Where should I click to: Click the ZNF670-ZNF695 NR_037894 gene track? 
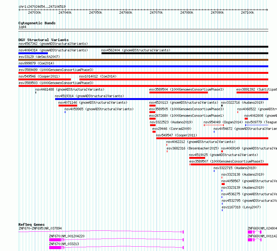[101, 232]
